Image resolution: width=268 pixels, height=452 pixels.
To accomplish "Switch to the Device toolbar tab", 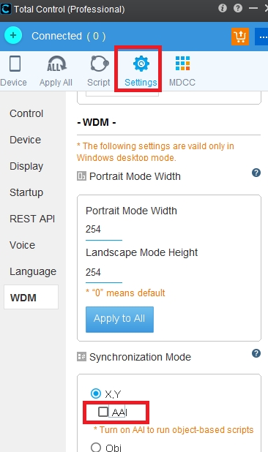I will pos(14,71).
